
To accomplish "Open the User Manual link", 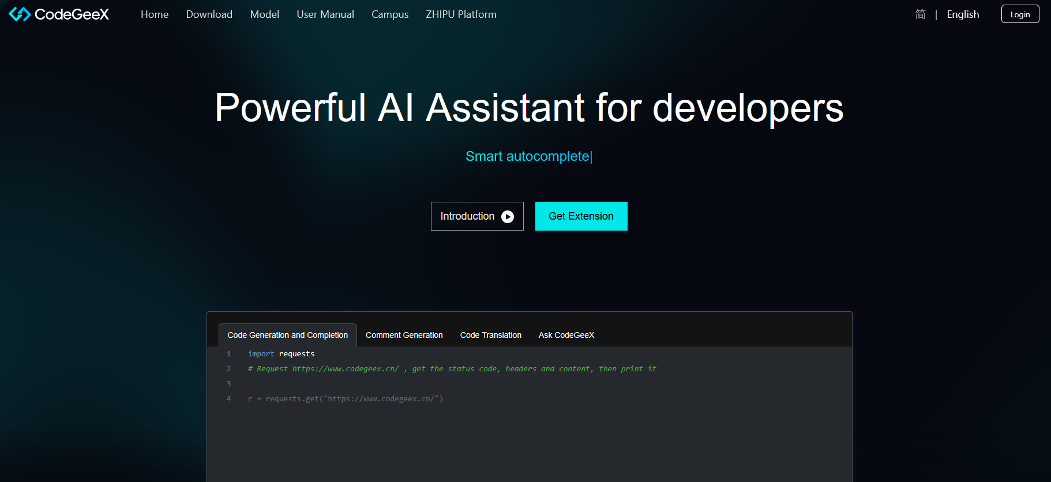I will pyautogui.click(x=325, y=14).
